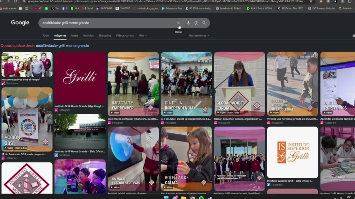355x199 pixels.
Task: Open File Explorer from the taskbar
Action: tap(184, 198)
